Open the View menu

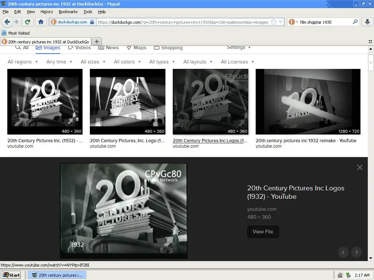point(31,12)
